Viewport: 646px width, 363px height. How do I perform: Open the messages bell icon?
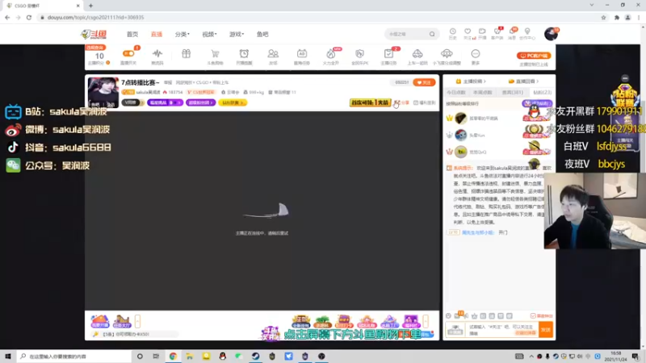click(512, 33)
